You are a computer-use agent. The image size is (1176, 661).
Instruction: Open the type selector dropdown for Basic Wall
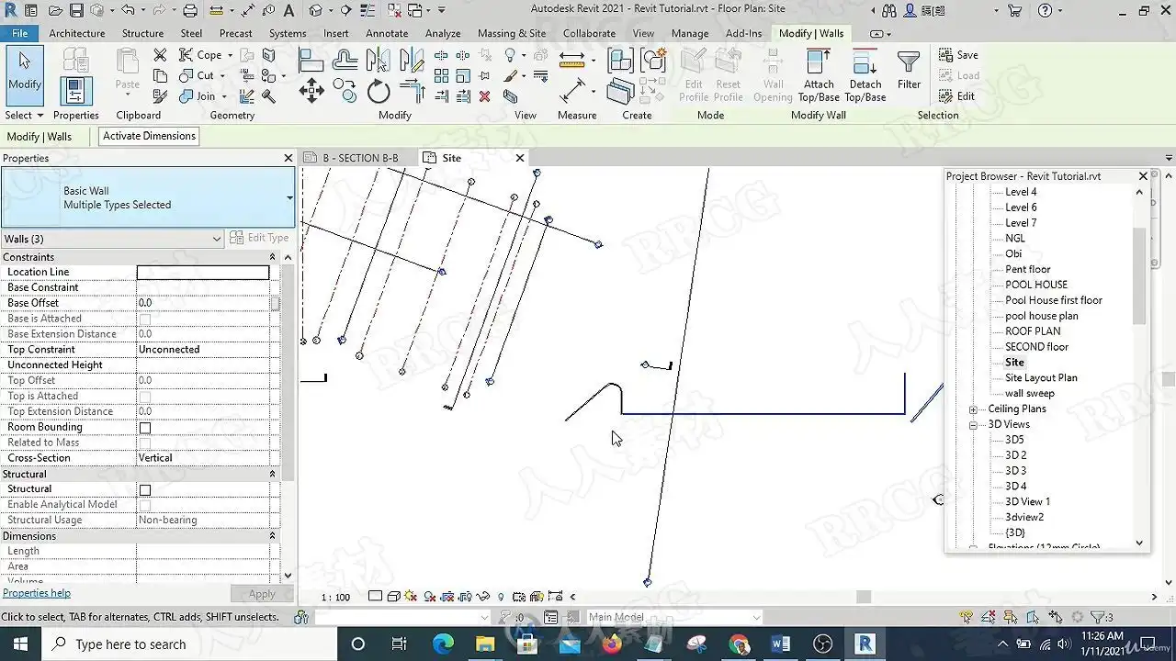(289, 197)
